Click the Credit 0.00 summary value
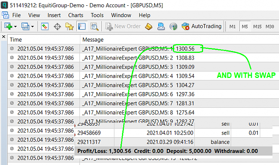279x165 pixels. click(149, 151)
